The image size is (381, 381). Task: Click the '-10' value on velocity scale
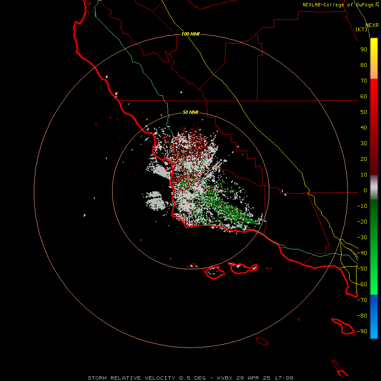point(362,206)
